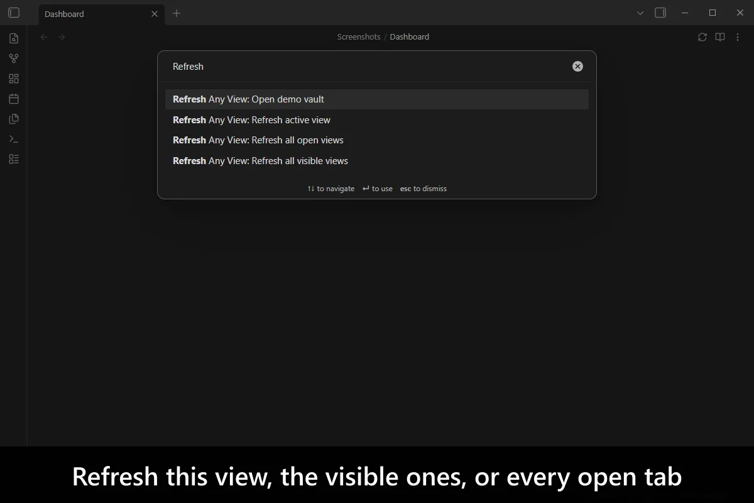Open graph view from the ribbon
This screenshot has height=503, width=754.
point(14,58)
